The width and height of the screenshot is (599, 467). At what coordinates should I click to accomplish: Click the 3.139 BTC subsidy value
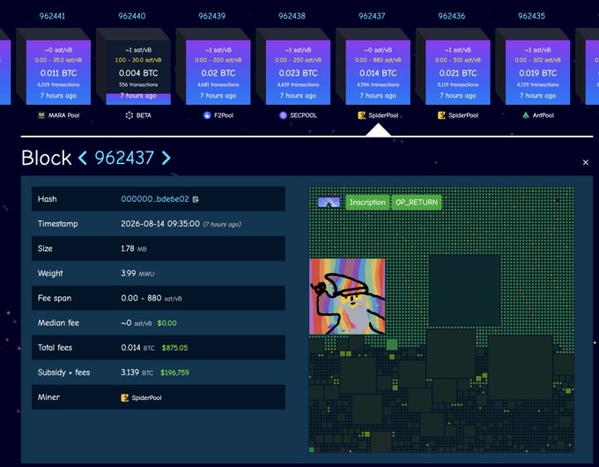pyautogui.click(x=137, y=373)
